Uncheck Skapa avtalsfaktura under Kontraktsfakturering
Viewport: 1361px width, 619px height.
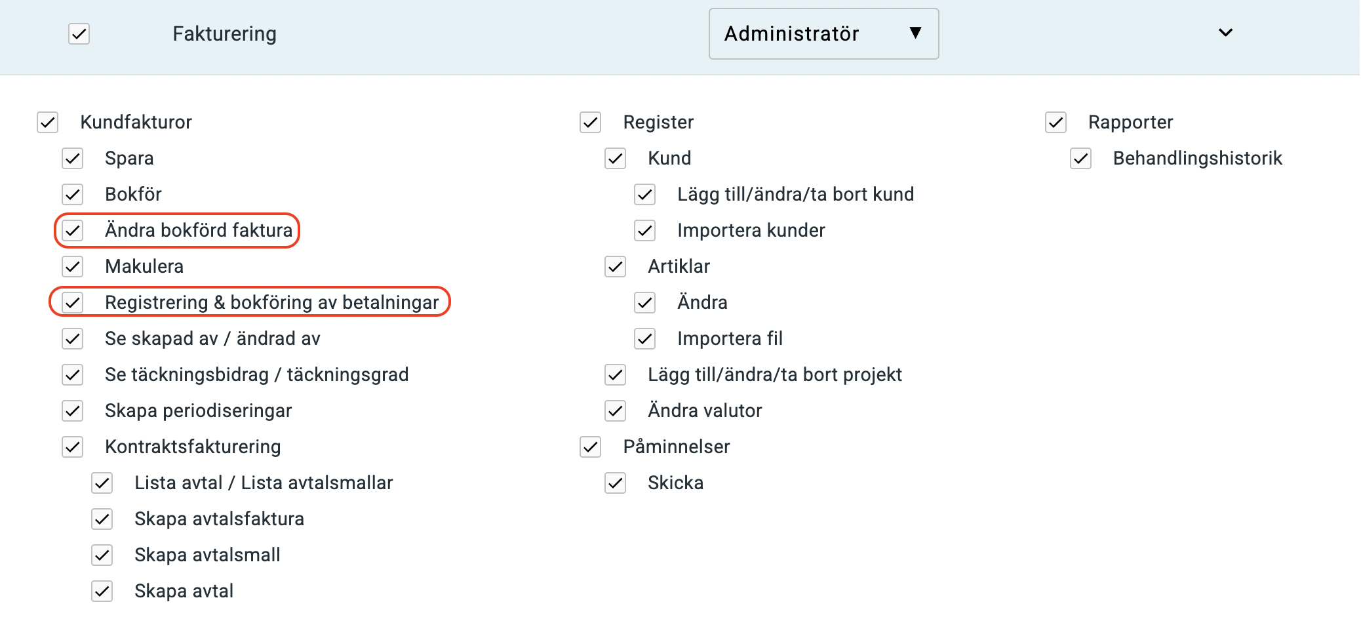tap(102, 519)
